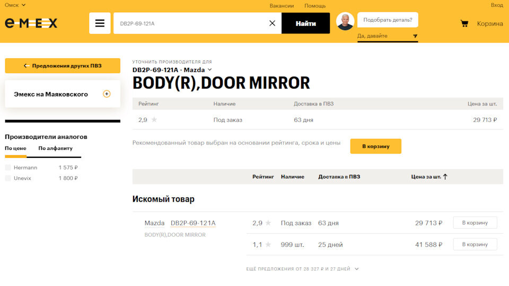
Task: Clear the search field with X icon
Action: (272, 23)
